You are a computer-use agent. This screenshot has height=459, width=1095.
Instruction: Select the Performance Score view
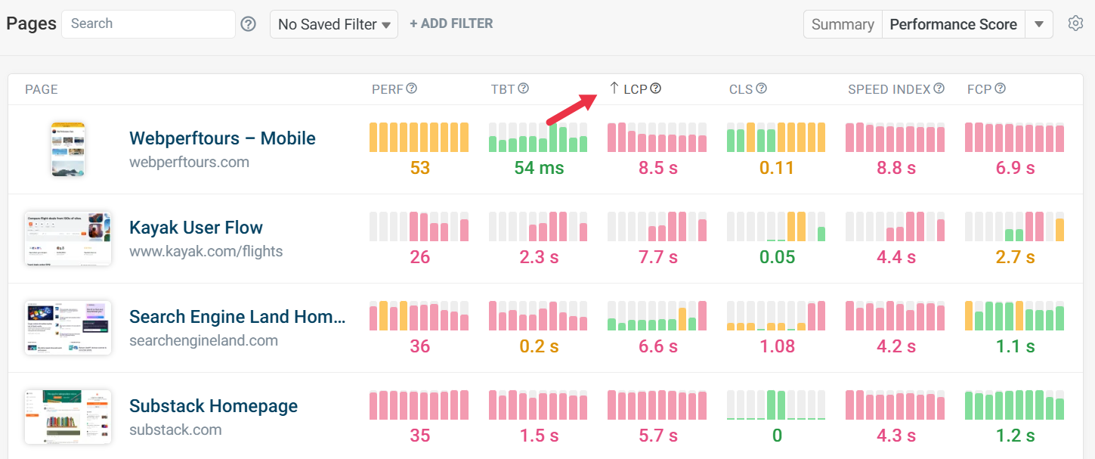(953, 24)
